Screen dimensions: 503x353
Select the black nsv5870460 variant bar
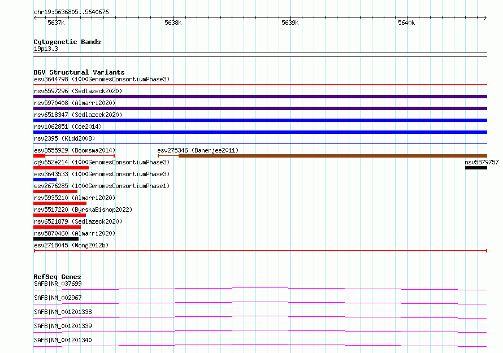56,239
